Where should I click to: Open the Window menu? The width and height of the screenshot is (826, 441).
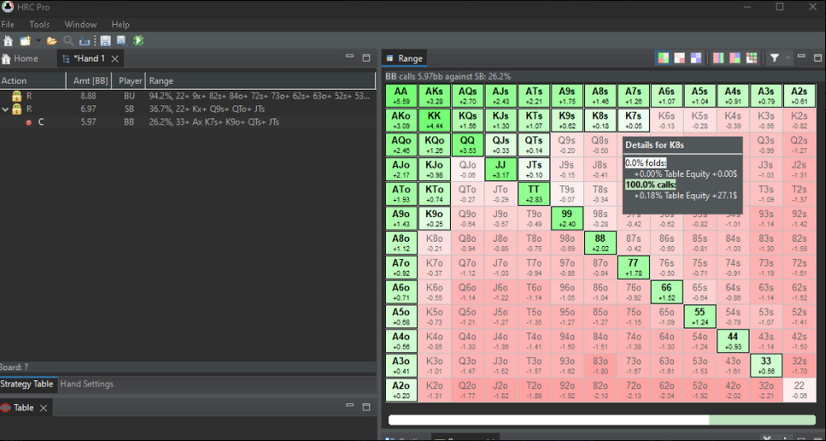click(x=80, y=24)
